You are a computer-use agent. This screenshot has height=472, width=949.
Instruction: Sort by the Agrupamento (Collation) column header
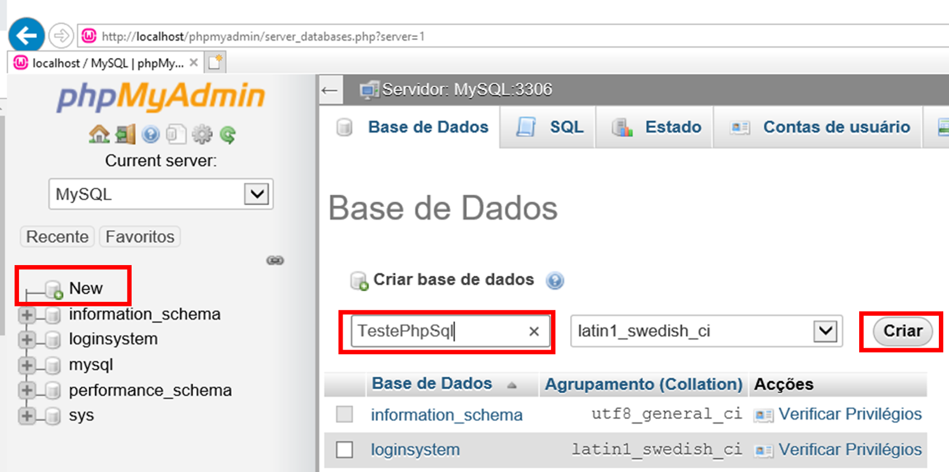click(644, 385)
